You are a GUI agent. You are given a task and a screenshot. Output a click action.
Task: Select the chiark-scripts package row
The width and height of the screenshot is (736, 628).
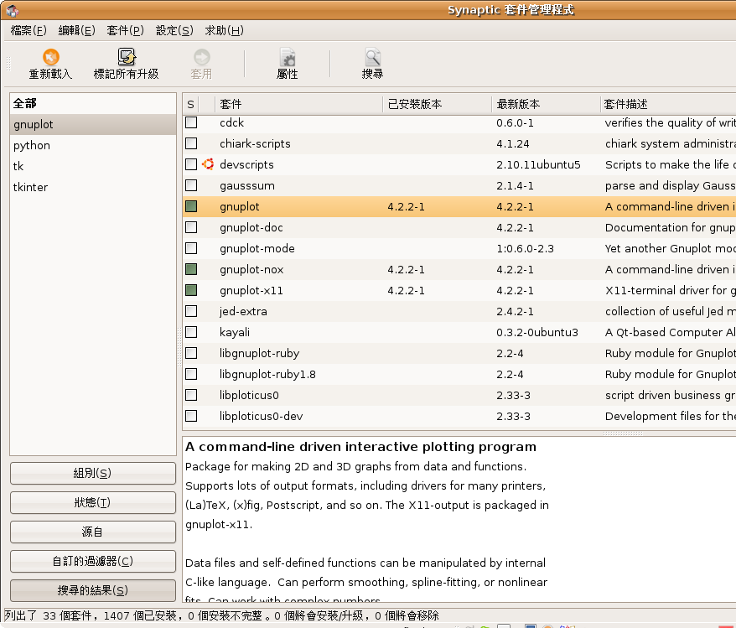pyautogui.click(x=459, y=143)
